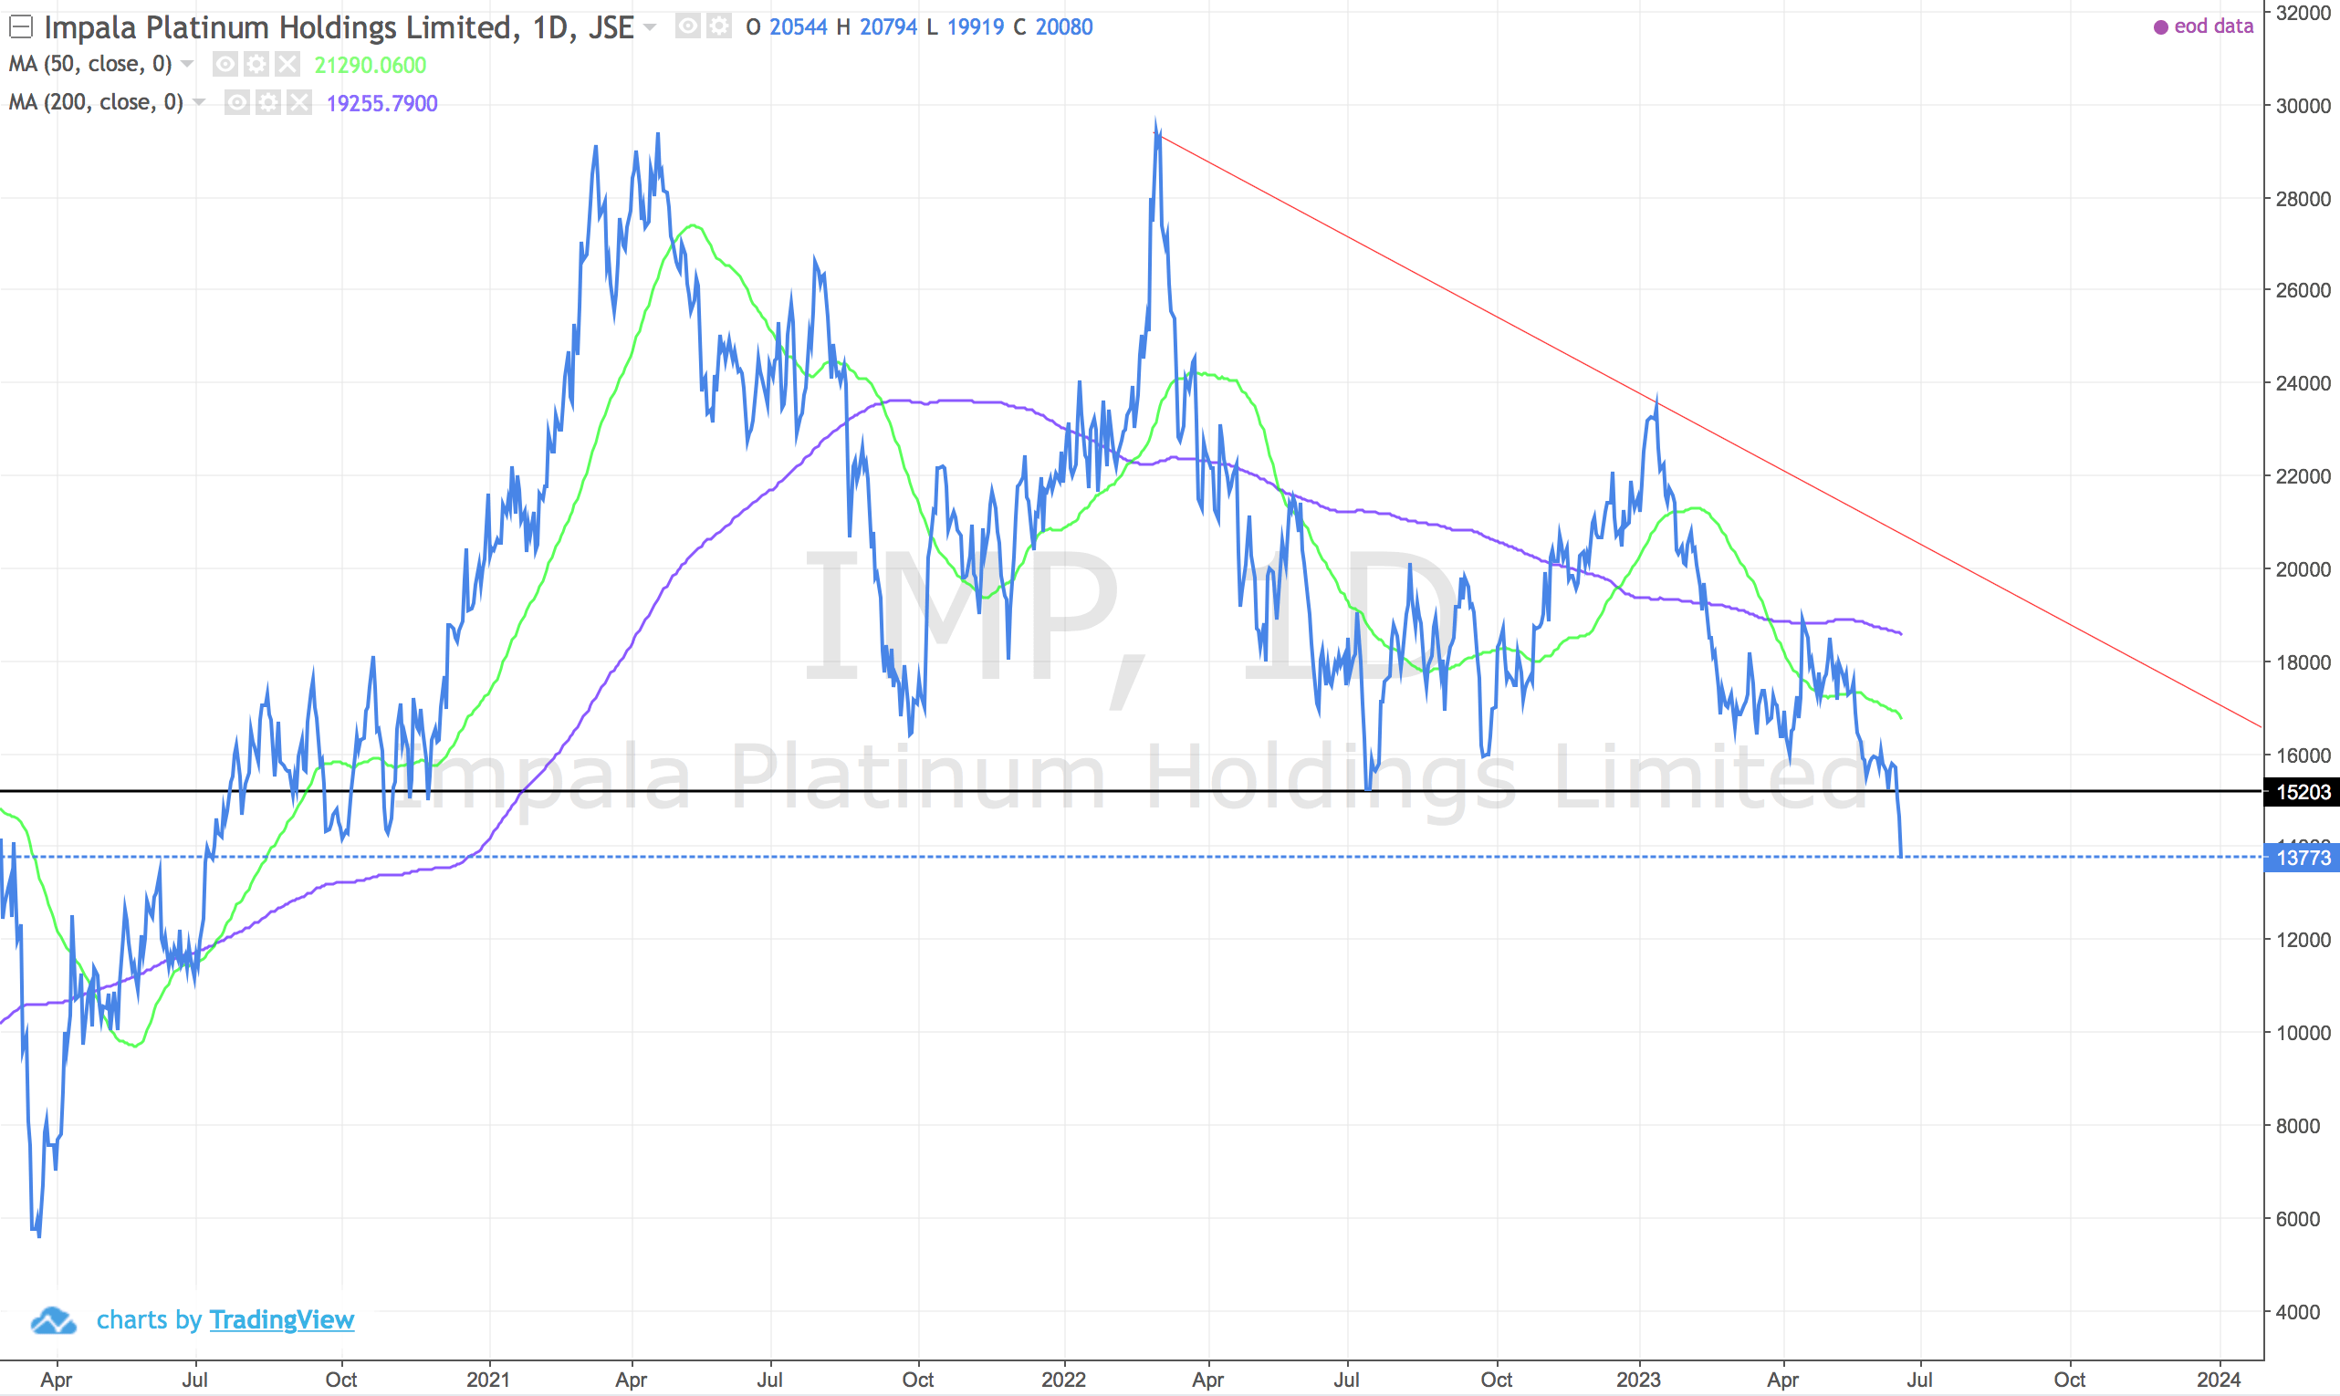Click the MA (200, close, 0) label
2340x1396 pixels.
(96, 101)
